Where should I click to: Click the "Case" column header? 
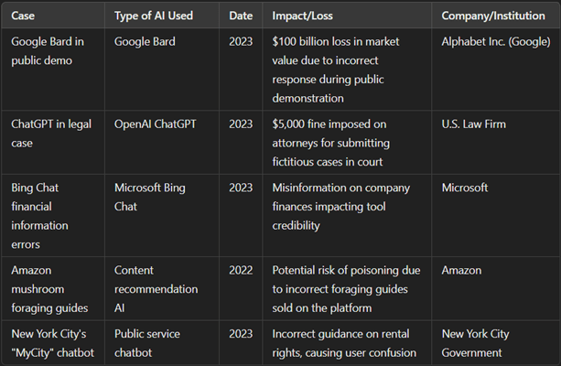pyautogui.click(x=24, y=16)
